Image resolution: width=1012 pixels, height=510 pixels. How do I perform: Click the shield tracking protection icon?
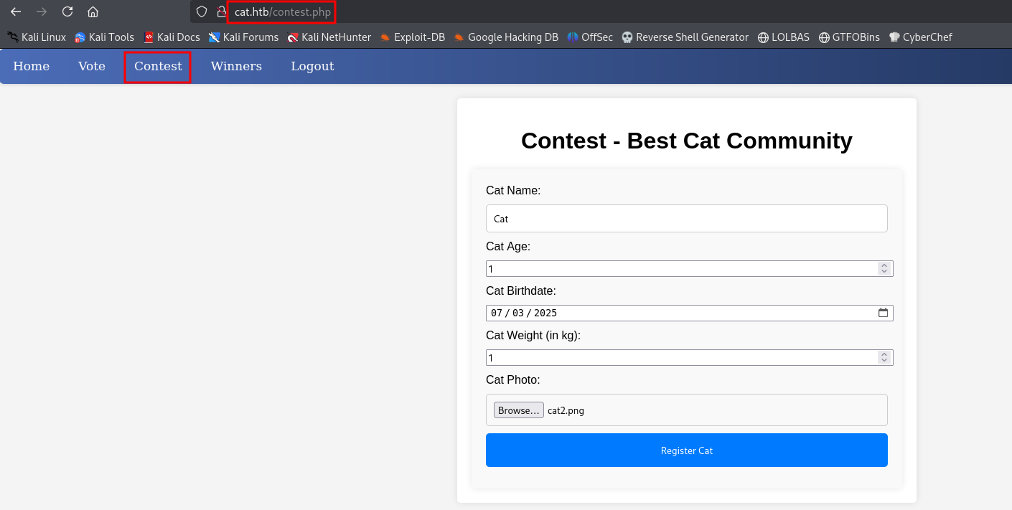click(x=202, y=11)
